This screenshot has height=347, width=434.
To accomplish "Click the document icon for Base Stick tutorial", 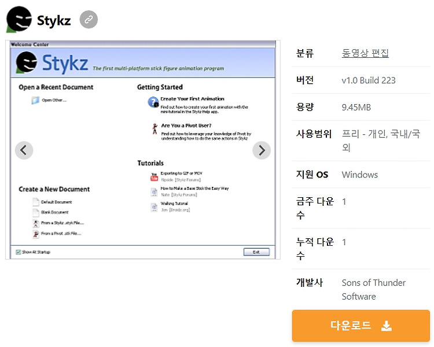I will point(154,192).
